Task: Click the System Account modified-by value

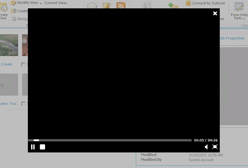Action: (x=201, y=160)
